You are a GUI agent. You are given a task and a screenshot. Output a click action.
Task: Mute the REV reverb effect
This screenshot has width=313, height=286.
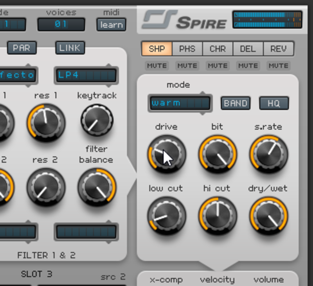click(x=279, y=66)
